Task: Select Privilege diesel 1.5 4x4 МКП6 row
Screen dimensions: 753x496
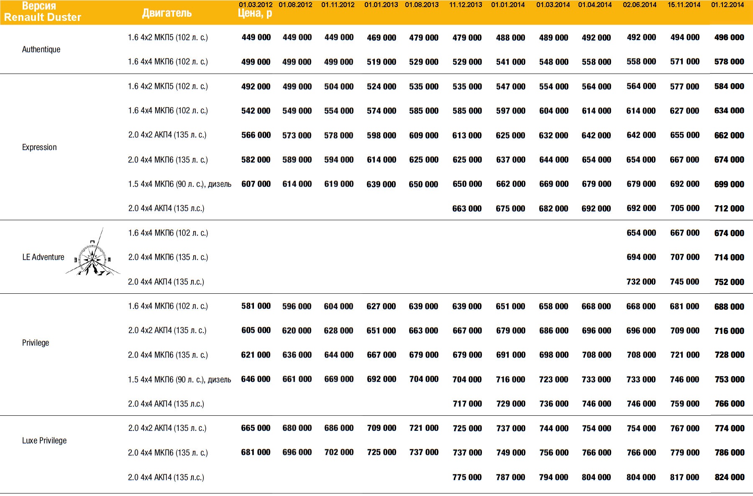Action: click(x=179, y=379)
